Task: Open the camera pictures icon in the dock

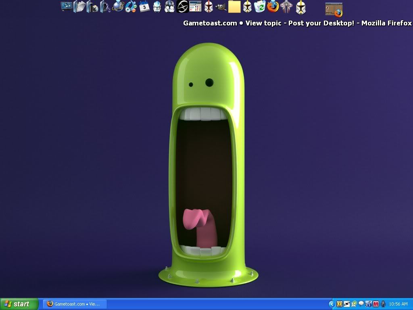Action: tap(92, 6)
